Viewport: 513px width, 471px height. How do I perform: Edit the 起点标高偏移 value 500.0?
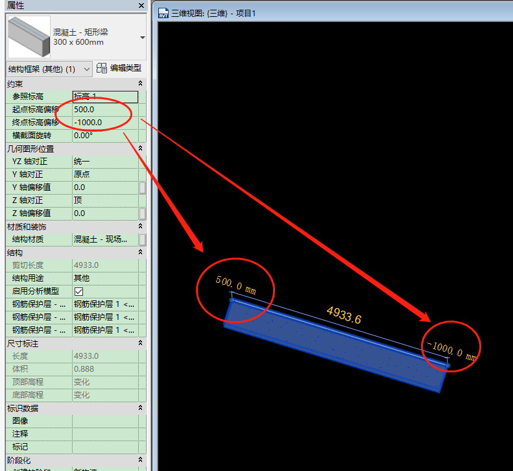(105, 110)
